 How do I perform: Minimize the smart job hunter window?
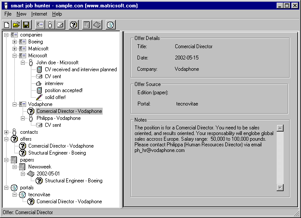pos(280,6)
